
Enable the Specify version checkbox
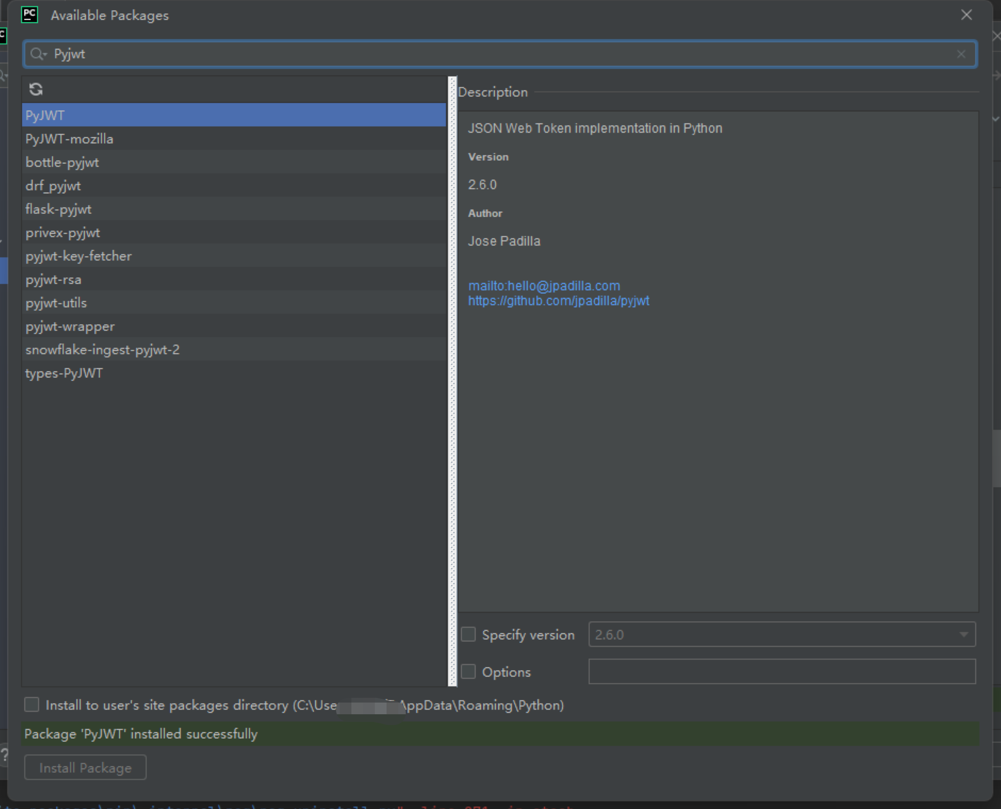(468, 634)
